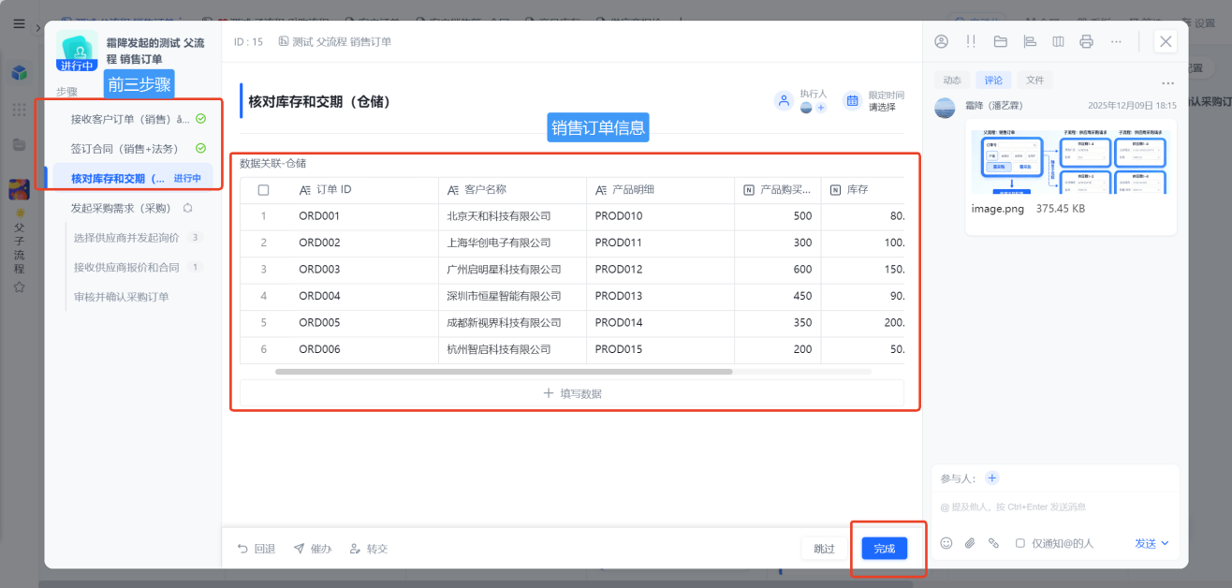Screen dimensions: 1232x588
Task: Switch to the 评论 tab
Action: click(993, 81)
